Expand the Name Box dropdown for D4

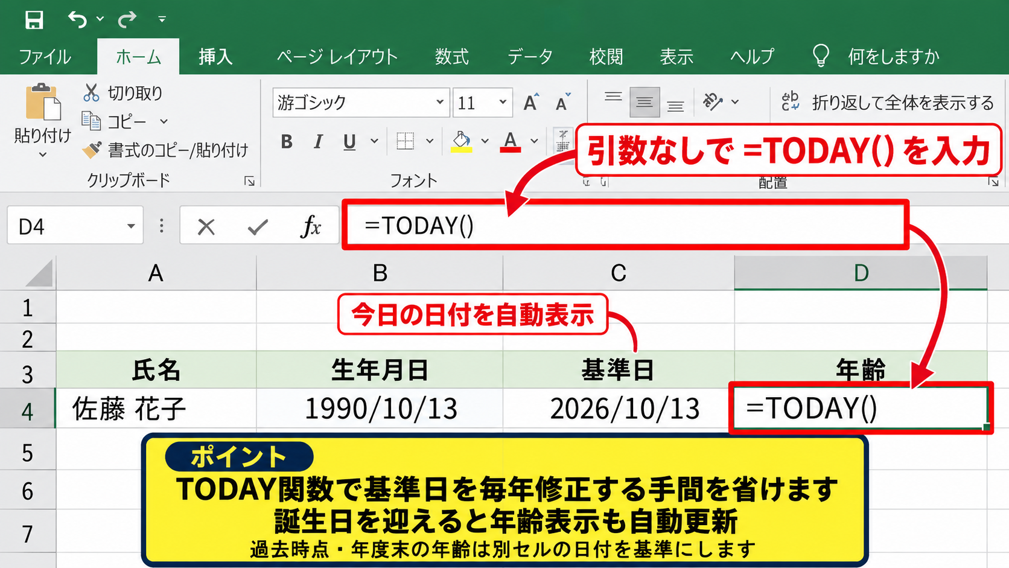(130, 226)
